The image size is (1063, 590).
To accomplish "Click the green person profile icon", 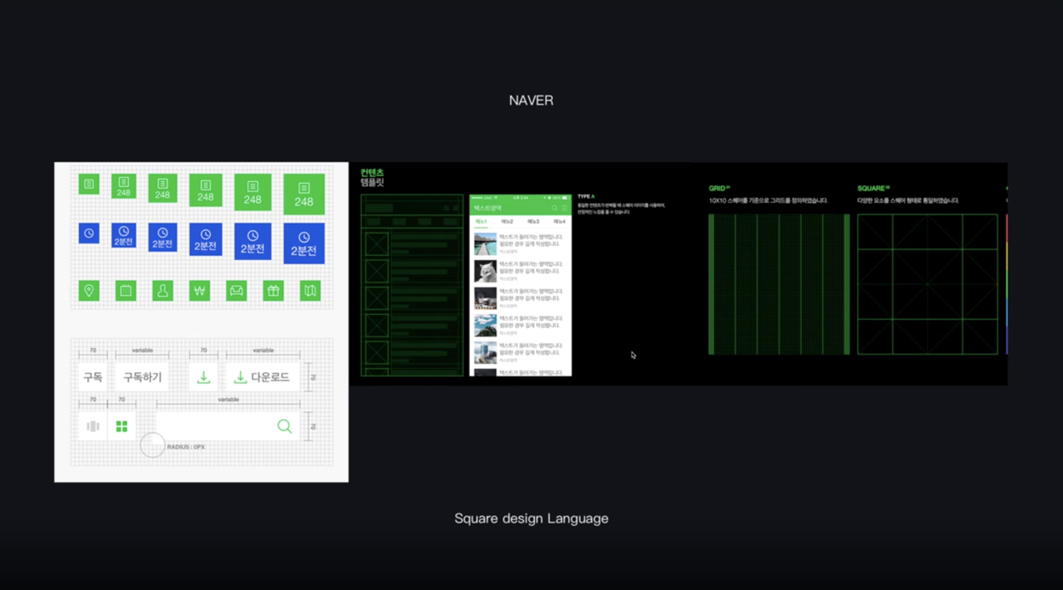I will pos(163,291).
